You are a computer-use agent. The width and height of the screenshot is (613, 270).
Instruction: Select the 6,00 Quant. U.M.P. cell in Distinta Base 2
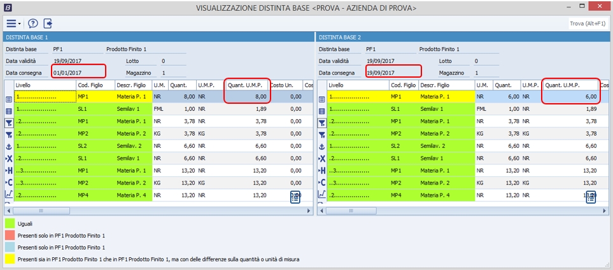point(571,97)
